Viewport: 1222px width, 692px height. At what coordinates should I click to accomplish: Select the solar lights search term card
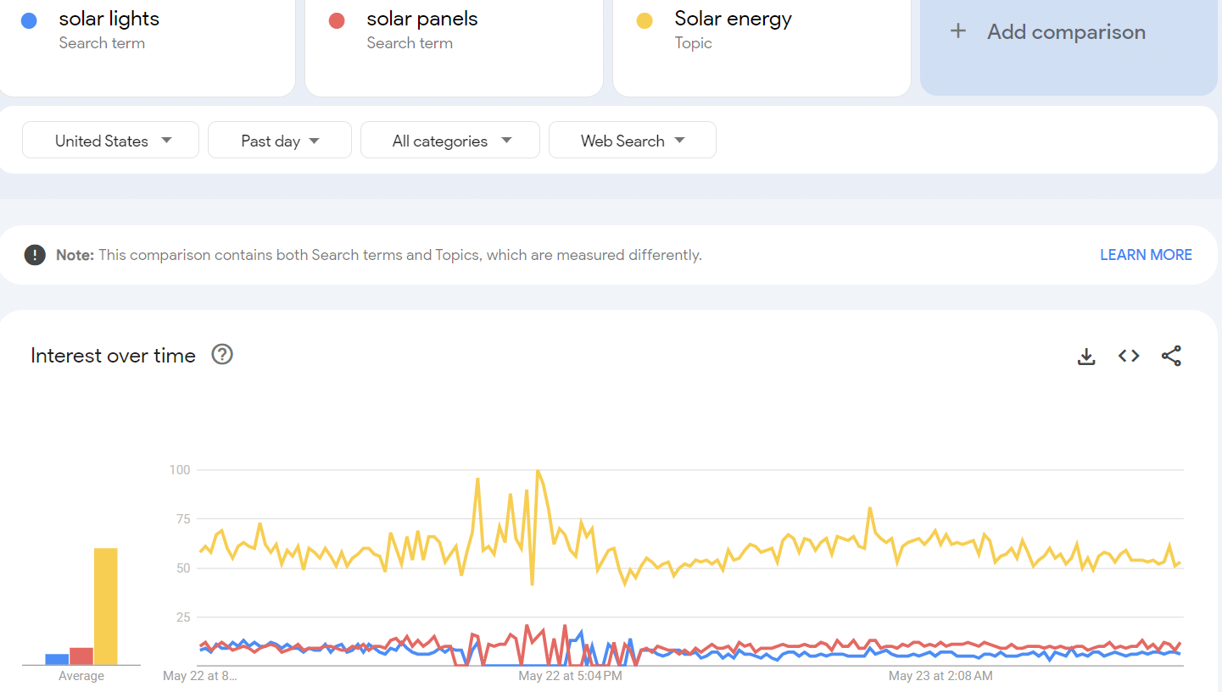tap(148, 47)
